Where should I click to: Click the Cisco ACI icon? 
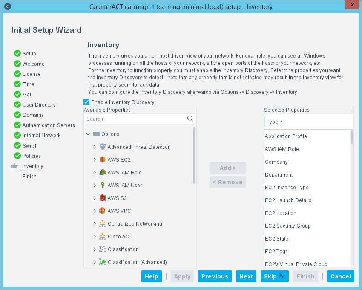point(103,236)
